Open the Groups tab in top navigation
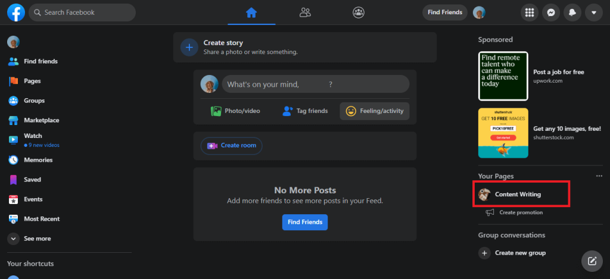The height and width of the screenshot is (279, 610). pos(358,13)
